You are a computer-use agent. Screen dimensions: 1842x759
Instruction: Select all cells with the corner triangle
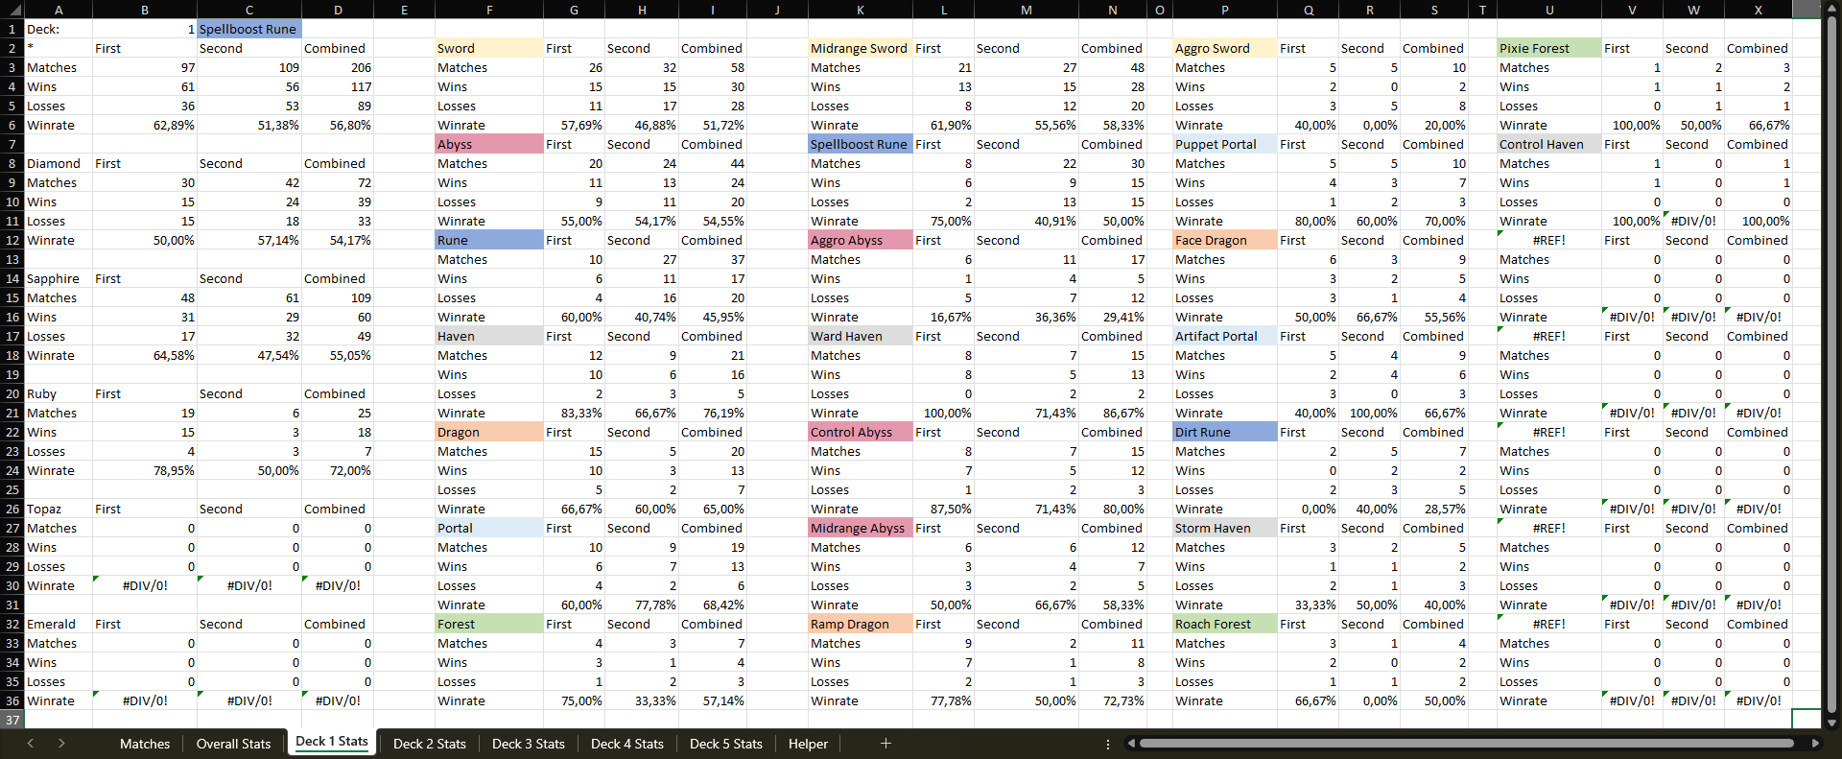[12, 10]
